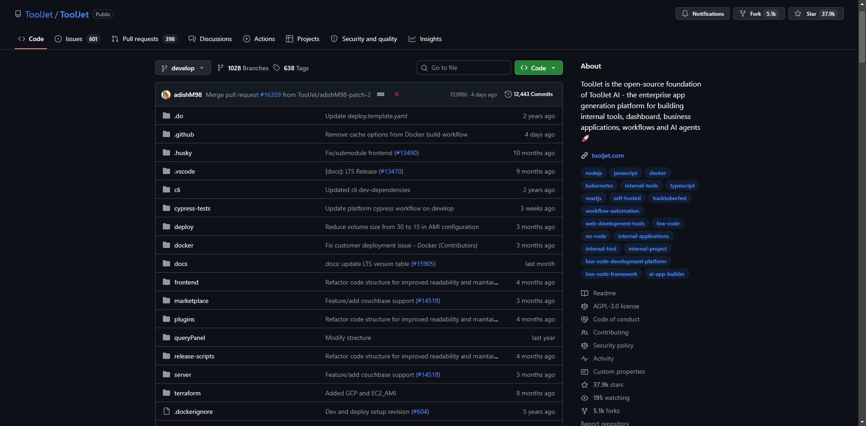Fork the ToolJet repository
Viewport: 866px width, 426px height.
[759, 14]
